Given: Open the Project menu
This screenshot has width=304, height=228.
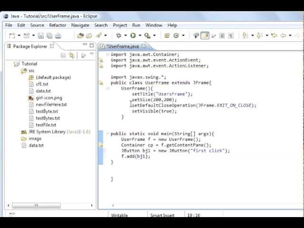Looking at the screenshot, I should point(120,25).
